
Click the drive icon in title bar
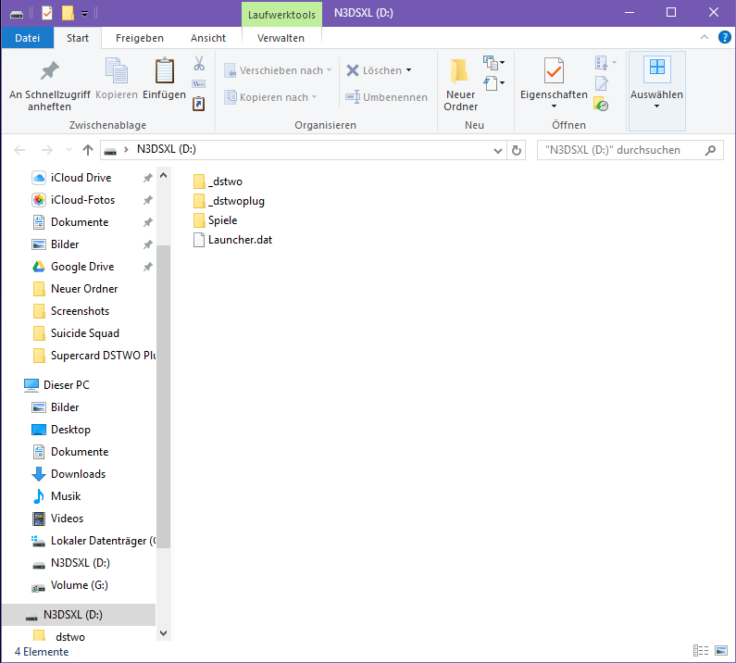point(17,14)
